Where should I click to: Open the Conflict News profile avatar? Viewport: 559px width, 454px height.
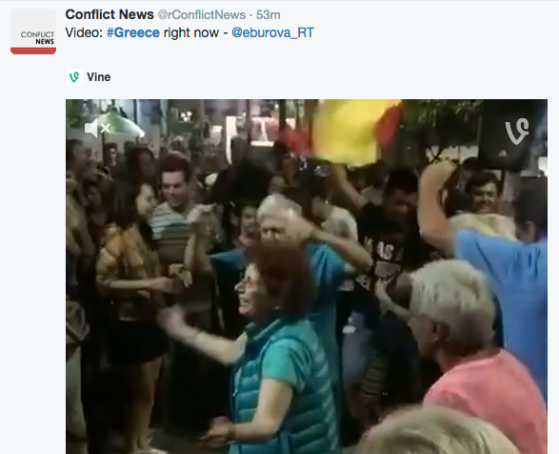[33, 31]
